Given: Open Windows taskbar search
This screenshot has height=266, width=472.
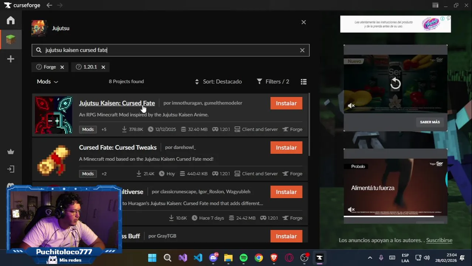Looking at the screenshot, I should tap(167, 258).
